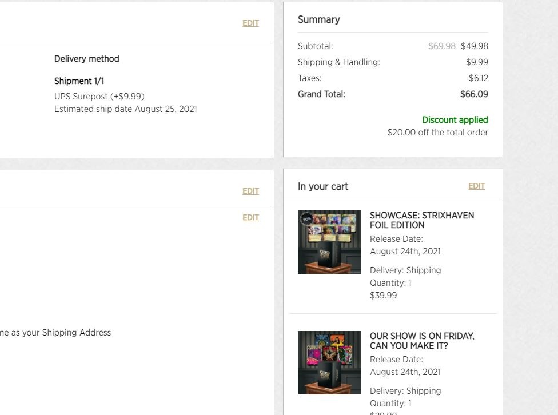This screenshot has width=558, height=415.
Task: Click EDIT in the In your cart panel
Action: click(476, 186)
